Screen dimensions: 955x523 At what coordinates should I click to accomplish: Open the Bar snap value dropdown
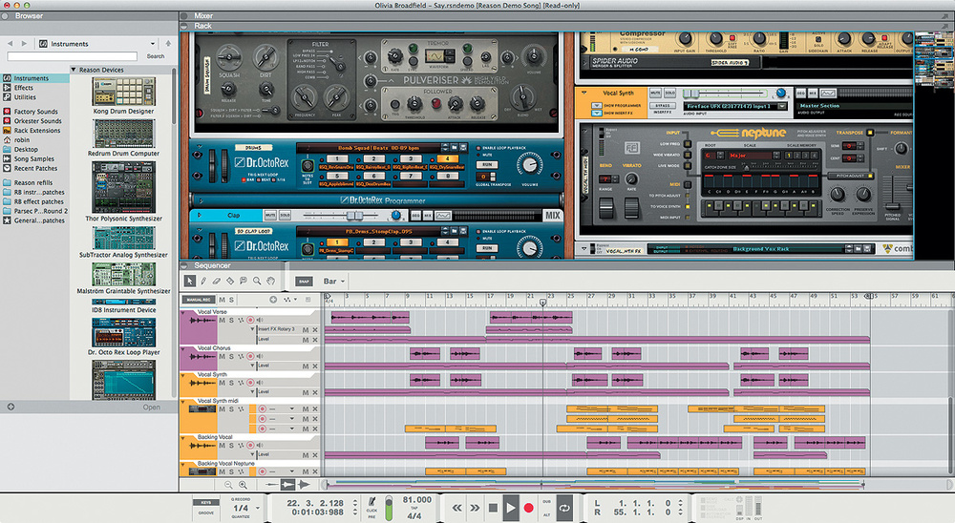tap(334, 282)
